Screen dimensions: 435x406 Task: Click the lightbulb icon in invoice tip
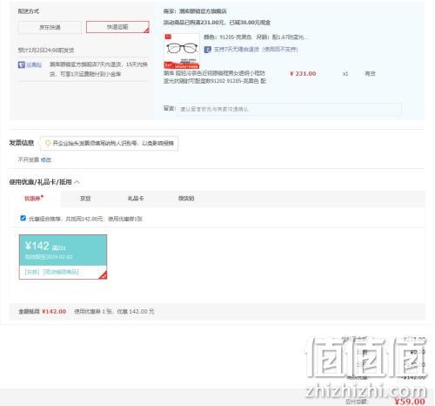48,143
